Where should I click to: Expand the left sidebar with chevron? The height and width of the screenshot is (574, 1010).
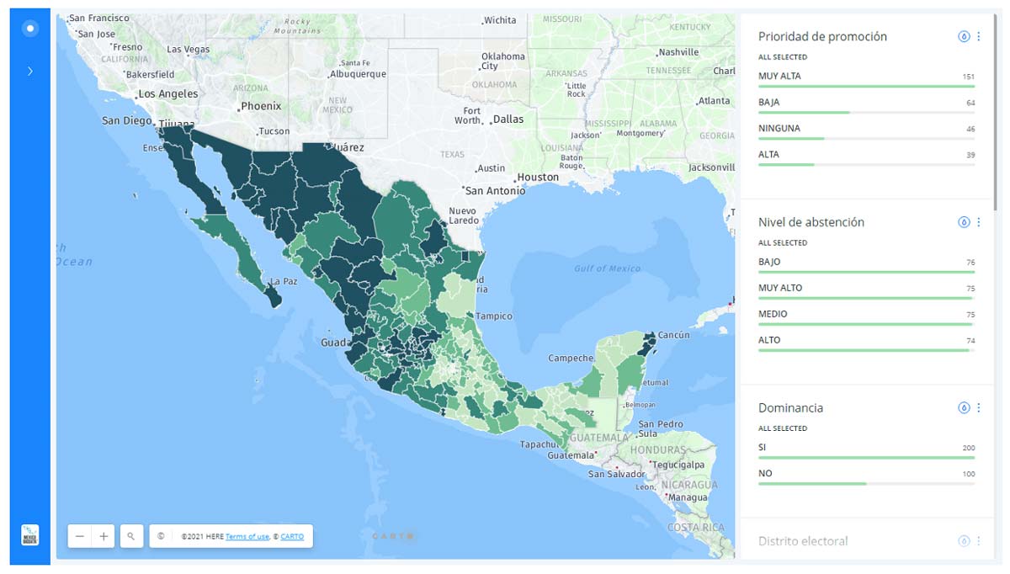point(30,72)
